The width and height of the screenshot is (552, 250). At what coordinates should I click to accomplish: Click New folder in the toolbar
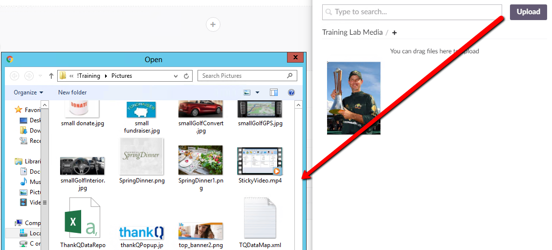[x=72, y=92]
